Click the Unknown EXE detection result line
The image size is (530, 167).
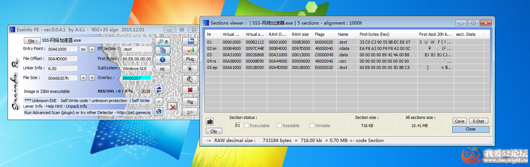tap(87, 101)
